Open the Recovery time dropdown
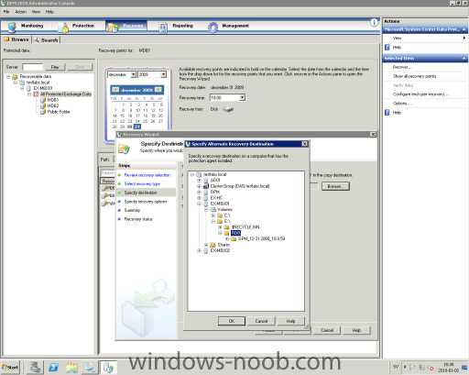 pos(242,97)
